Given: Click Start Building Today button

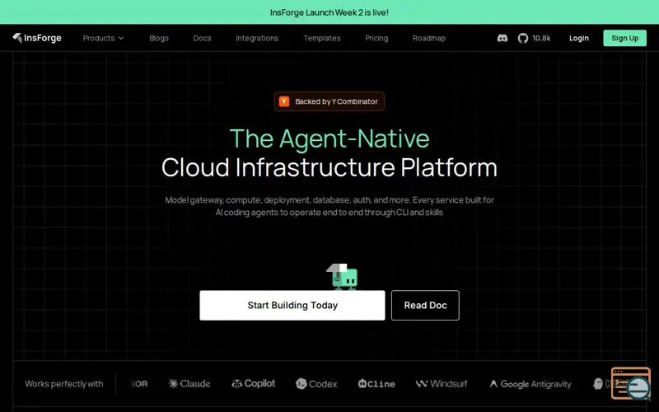Looking at the screenshot, I should pos(292,305).
